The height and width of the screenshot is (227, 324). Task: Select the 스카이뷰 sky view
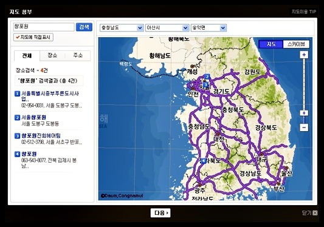point(296,44)
